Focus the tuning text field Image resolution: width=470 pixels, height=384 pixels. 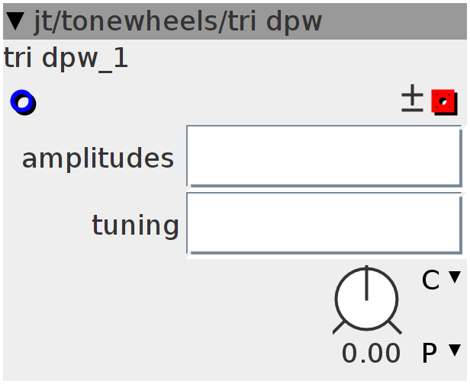click(324, 223)
